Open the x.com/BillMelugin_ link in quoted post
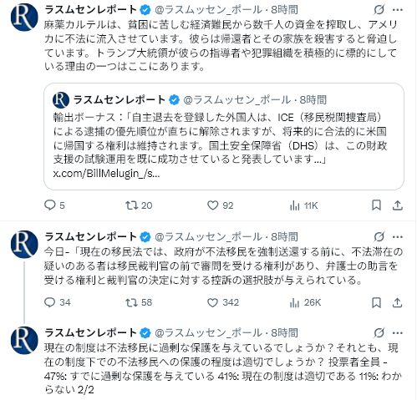This screenshot has width=417, height=400. (x=106, y=174)
